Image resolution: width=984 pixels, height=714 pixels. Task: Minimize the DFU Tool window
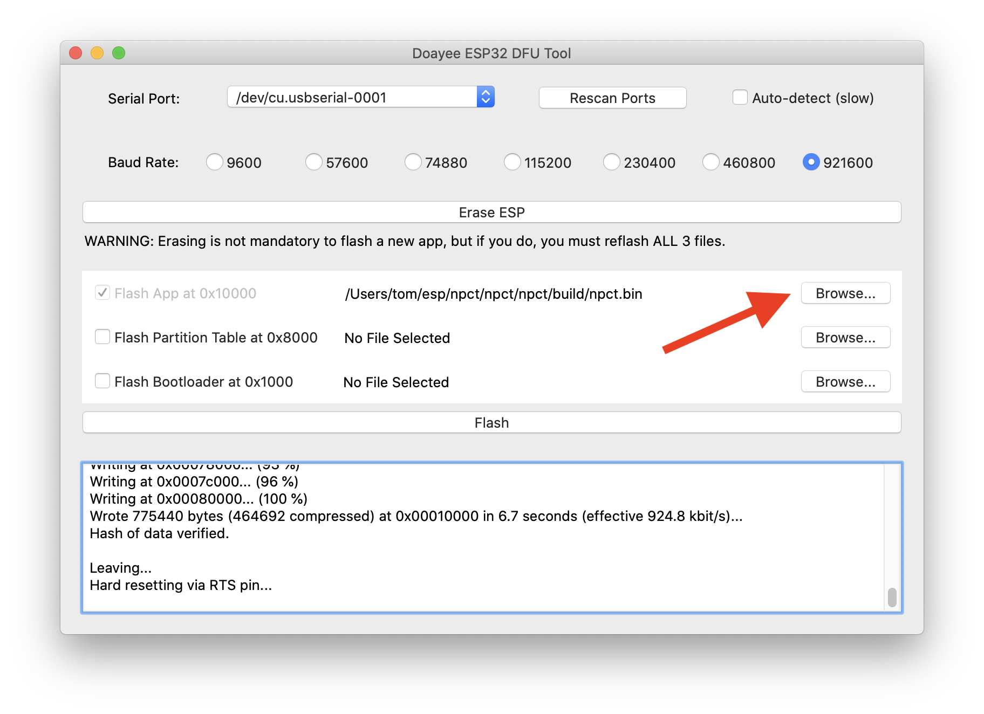97,53
